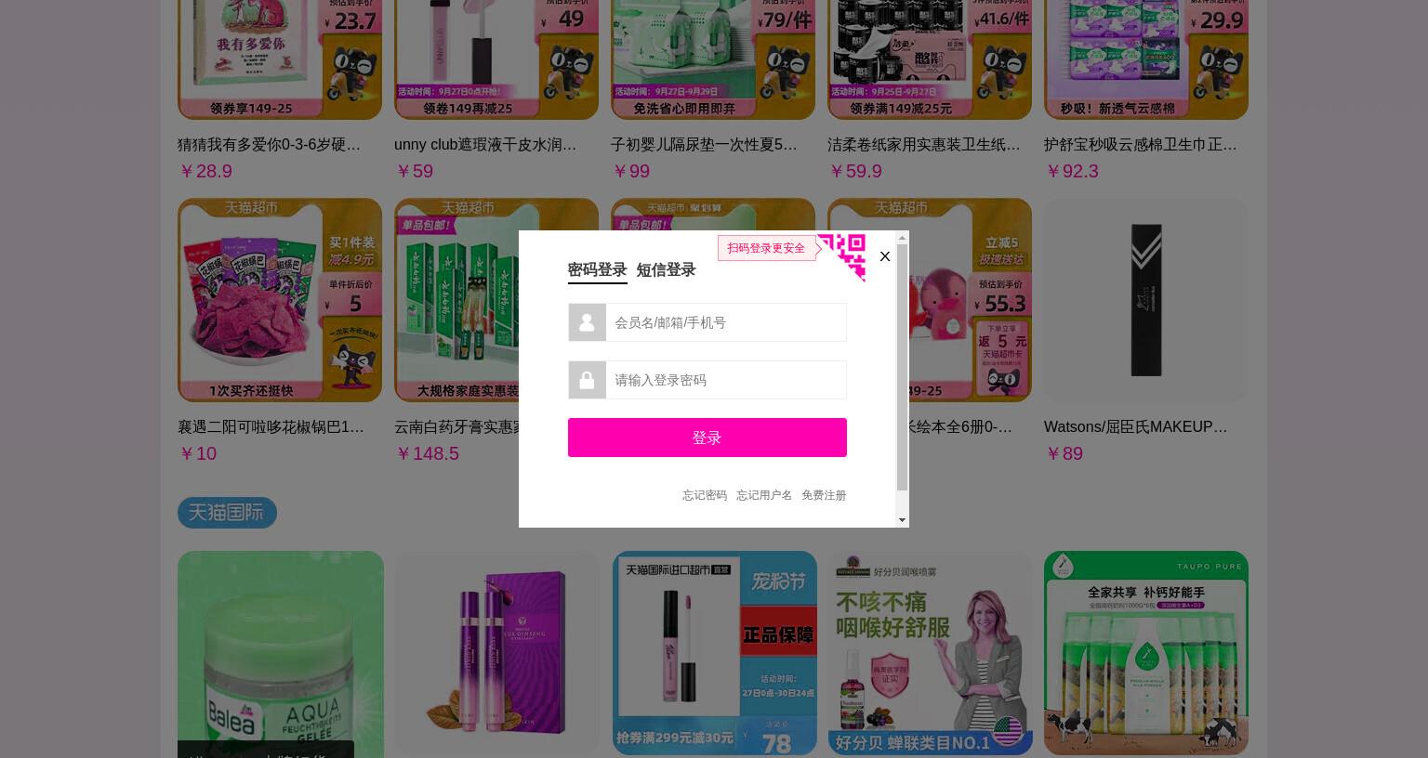1428x758 pixels.
Task: Click the QR code login icon
Action: point(842,256)
